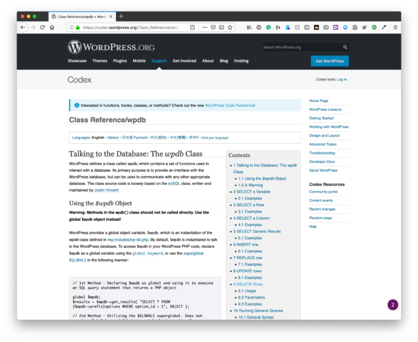Select the Class Reference/wpdb browser tab
The image size is (418, 342).
(x=82, y=17)
